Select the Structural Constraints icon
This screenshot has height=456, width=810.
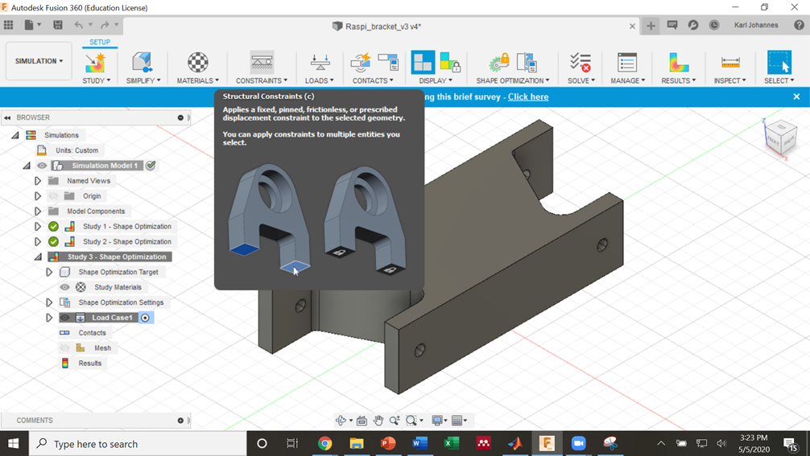262,63
